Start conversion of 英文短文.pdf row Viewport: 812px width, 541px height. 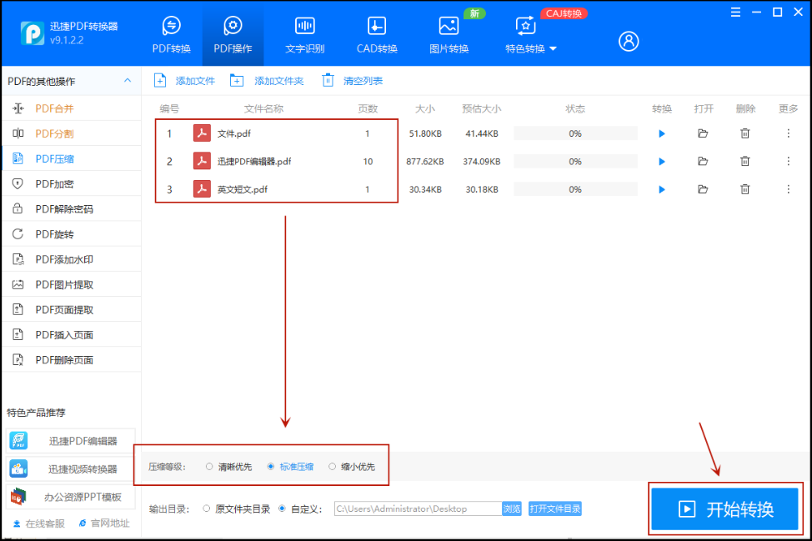point(661,189)
